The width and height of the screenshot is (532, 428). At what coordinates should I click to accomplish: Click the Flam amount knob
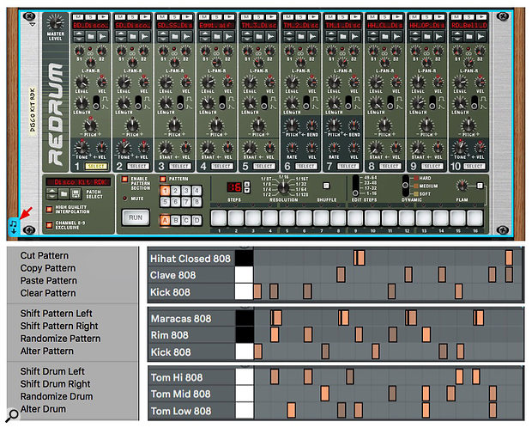462,186
